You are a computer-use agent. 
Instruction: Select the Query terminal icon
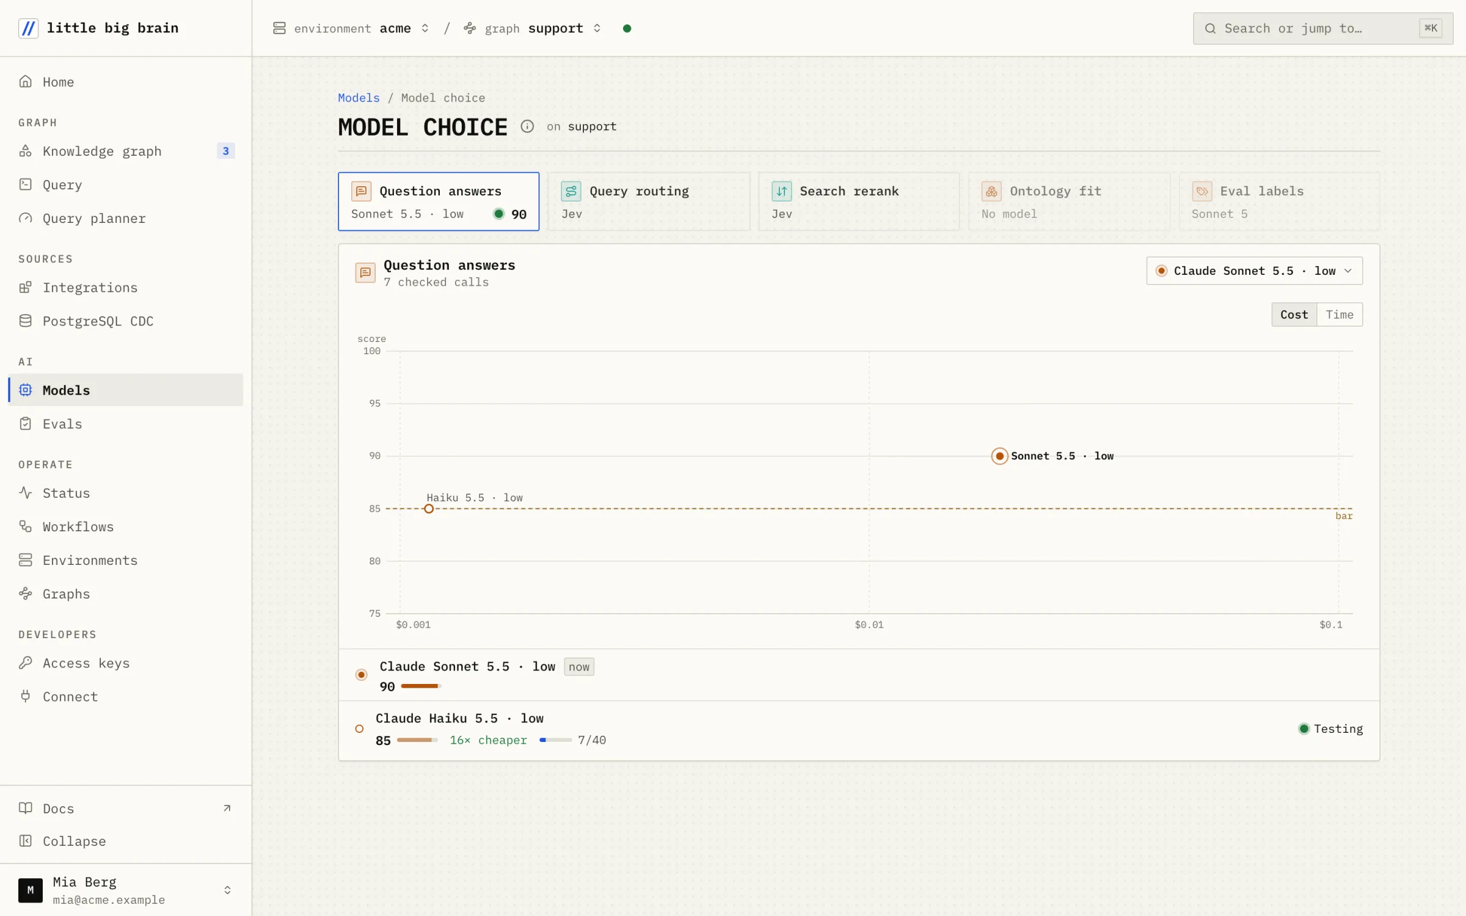pyautogui.click(x=25, y=184)
